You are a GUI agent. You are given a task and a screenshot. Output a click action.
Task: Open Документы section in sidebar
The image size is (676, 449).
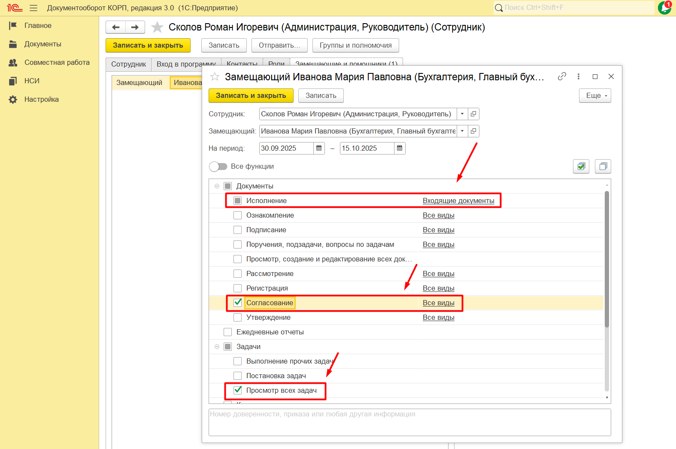click(43, 44)
